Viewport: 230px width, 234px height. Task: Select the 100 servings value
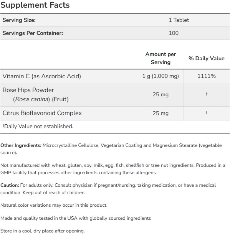pyautogui.click(x=174, y=33)
